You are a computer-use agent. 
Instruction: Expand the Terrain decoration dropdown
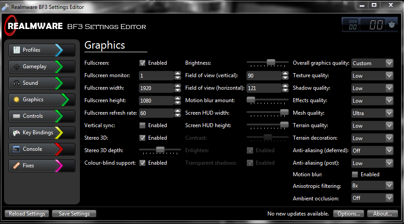tap(372, 138)
